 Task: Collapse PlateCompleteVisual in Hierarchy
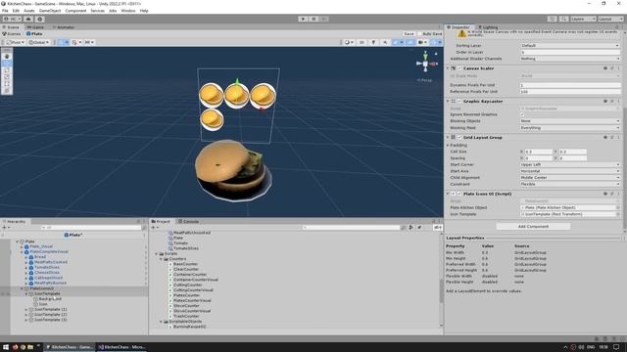pyautogui.click(x=22, y=252)
